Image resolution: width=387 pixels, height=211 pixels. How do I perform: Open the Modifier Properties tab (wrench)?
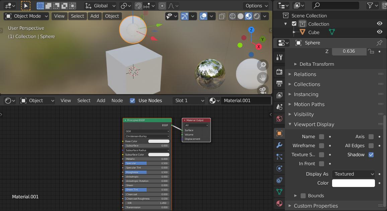click(x=279, y=145)
